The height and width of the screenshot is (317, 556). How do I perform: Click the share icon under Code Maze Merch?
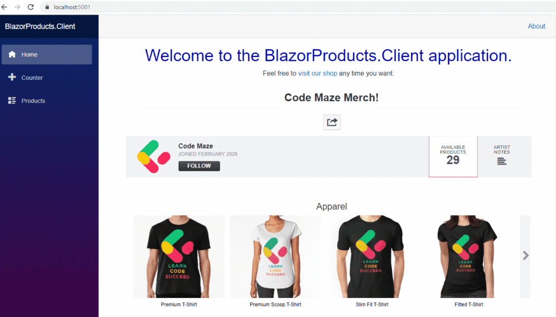click(332, 122)
